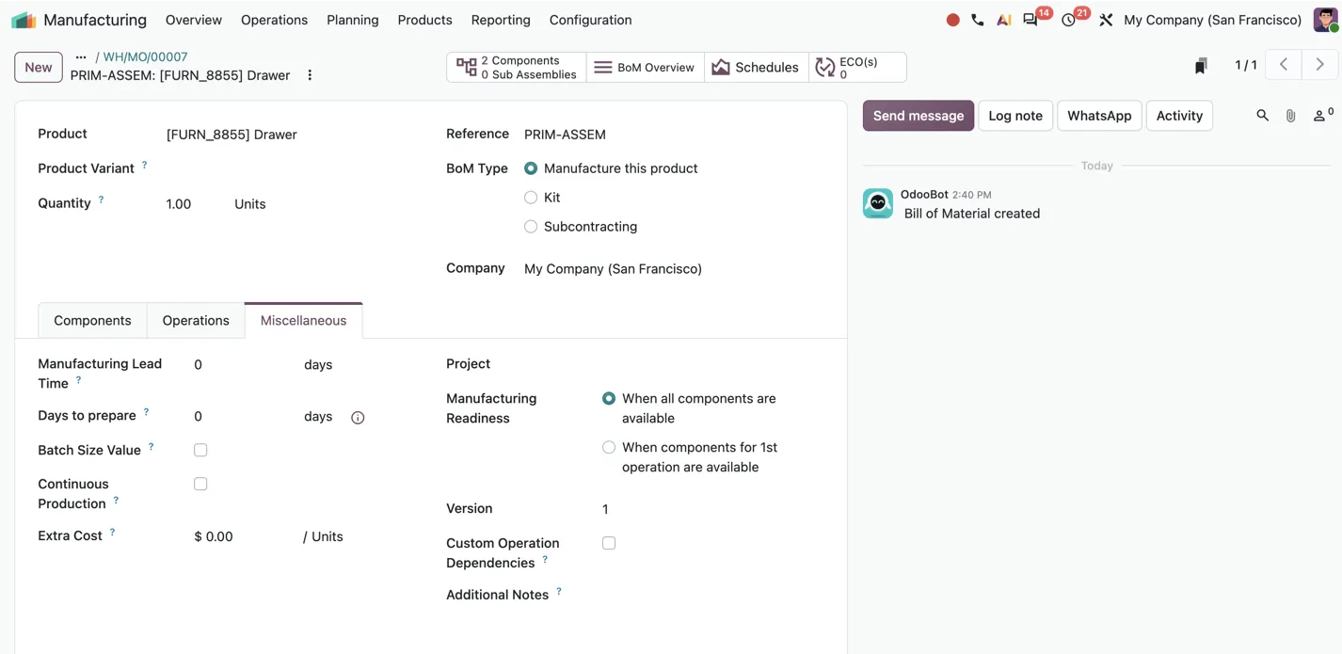Image resolution: width=1342 pixels, height=654 pixels.
Task: Go to previous record arrow
Action: tap(1284, 65)
